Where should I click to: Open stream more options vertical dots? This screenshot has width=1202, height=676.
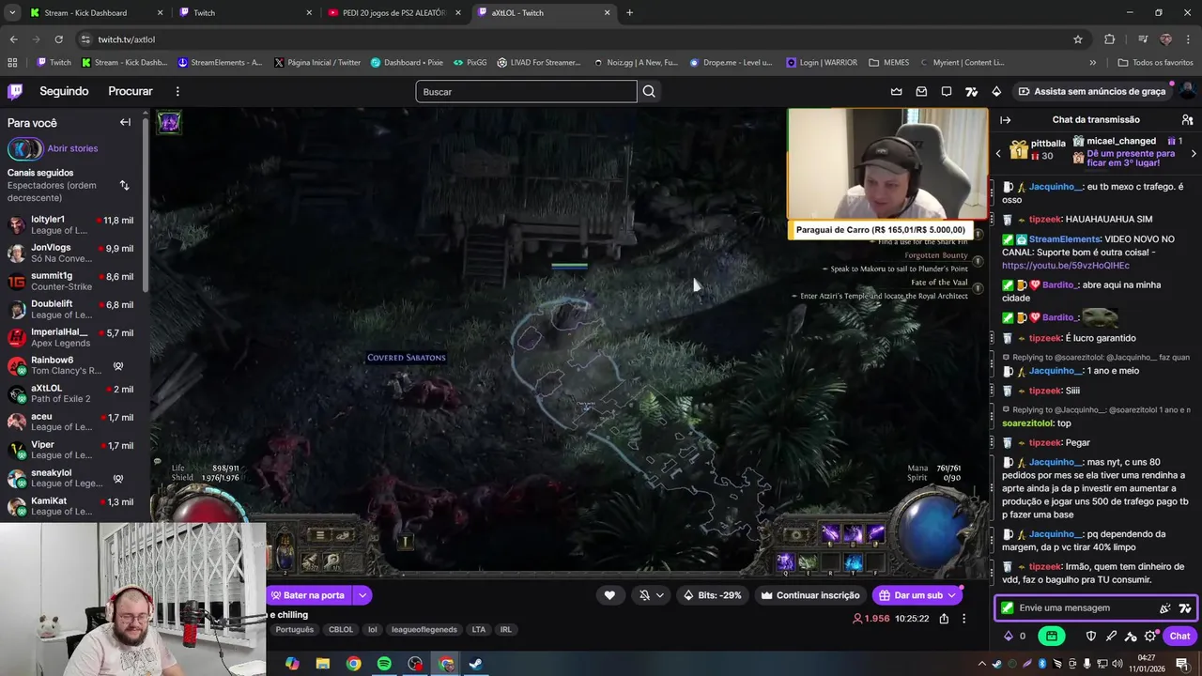click(x=963, y=619)
